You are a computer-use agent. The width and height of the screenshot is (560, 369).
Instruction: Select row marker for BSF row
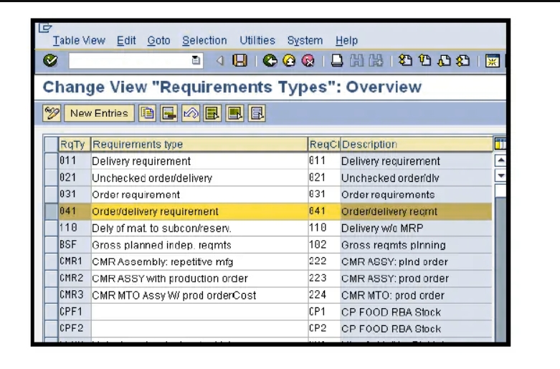(52, 244)
